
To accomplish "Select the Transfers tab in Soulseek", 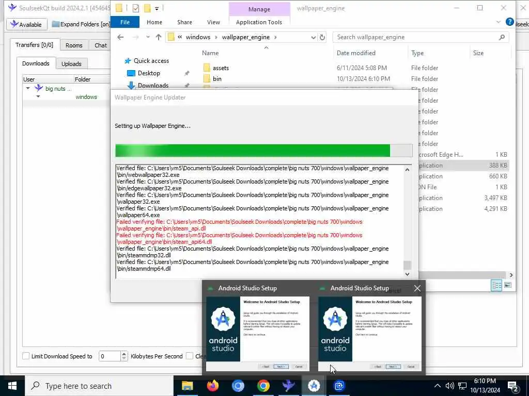I will point(35,45).
